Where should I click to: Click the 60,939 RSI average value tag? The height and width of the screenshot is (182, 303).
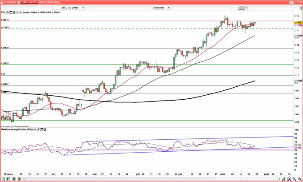(298, 145)
